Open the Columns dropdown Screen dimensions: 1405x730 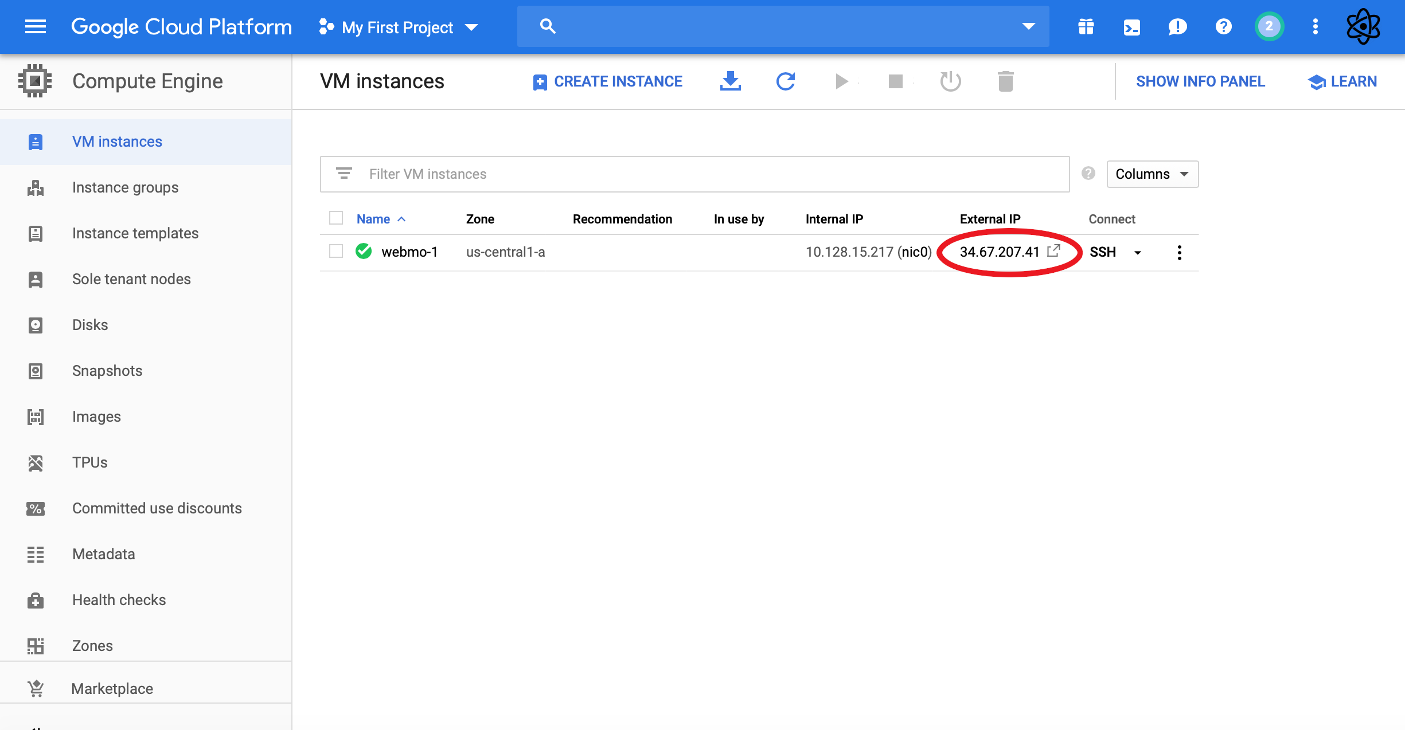pos(1152,174)
